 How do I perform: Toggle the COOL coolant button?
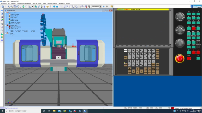[198, 38]
